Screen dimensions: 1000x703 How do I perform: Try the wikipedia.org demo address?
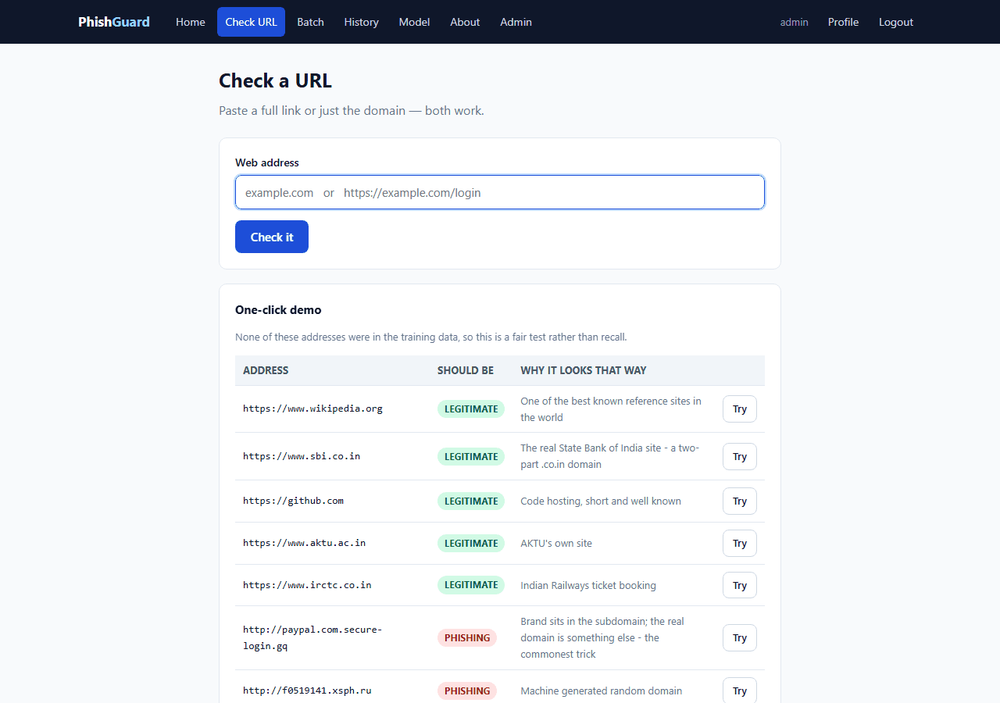coord(740,409)
